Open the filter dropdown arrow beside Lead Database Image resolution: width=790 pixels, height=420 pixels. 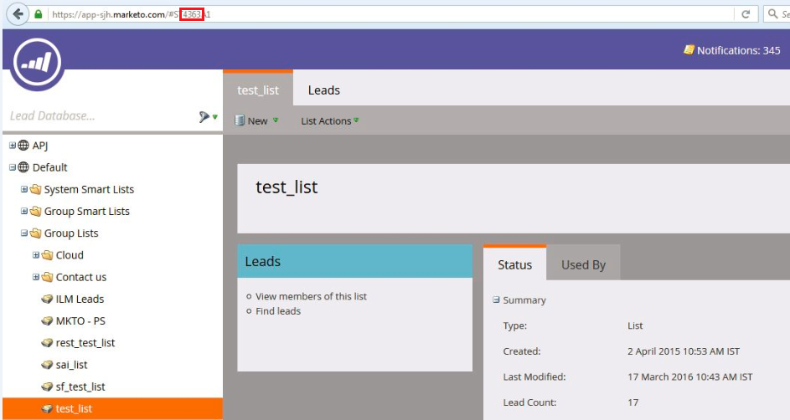tap(215, 117)
